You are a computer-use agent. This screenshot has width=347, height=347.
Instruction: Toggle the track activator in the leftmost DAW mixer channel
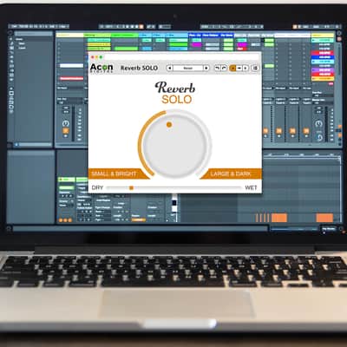click(x=66, y=131)
